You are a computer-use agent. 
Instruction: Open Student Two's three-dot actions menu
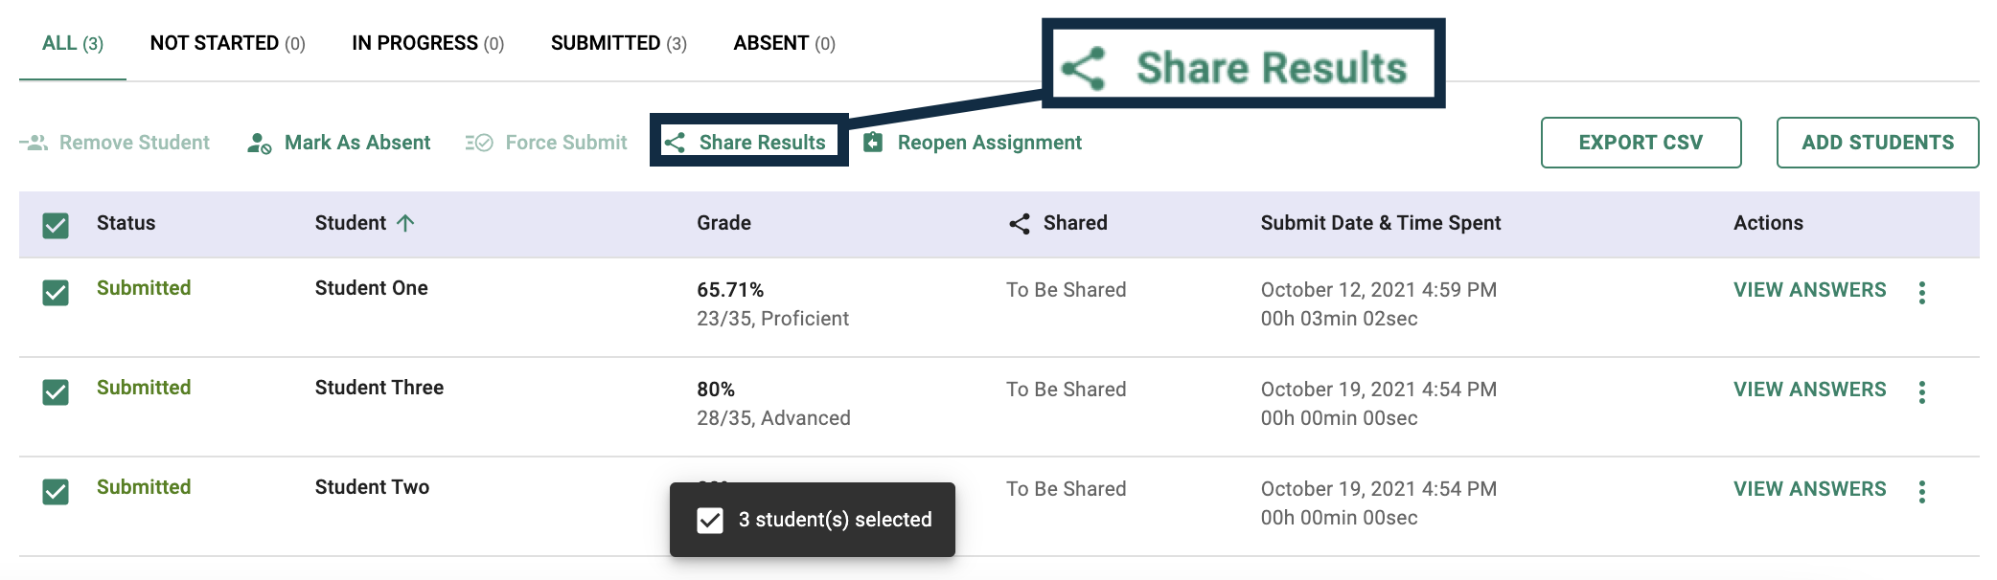(x=1922, y=492)
